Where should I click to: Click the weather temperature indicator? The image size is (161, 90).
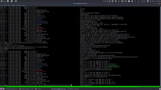click(x=105, y=1)
